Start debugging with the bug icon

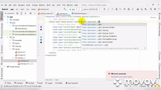(x=116, y=9)
